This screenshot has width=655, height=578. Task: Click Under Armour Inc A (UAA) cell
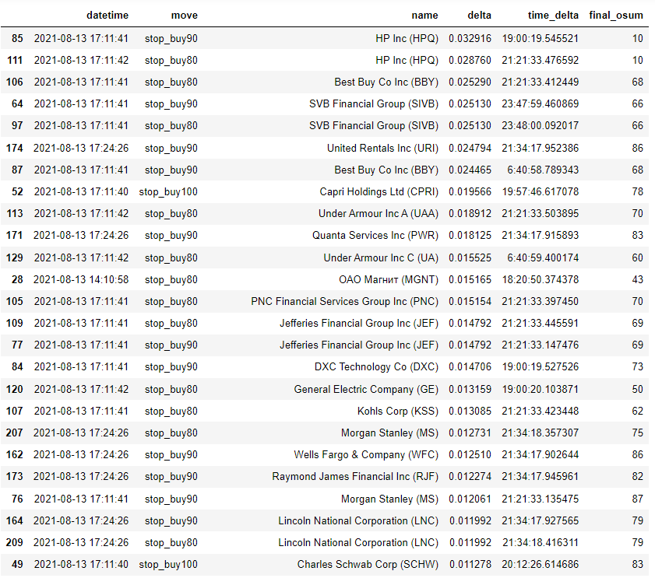point(379,214)
